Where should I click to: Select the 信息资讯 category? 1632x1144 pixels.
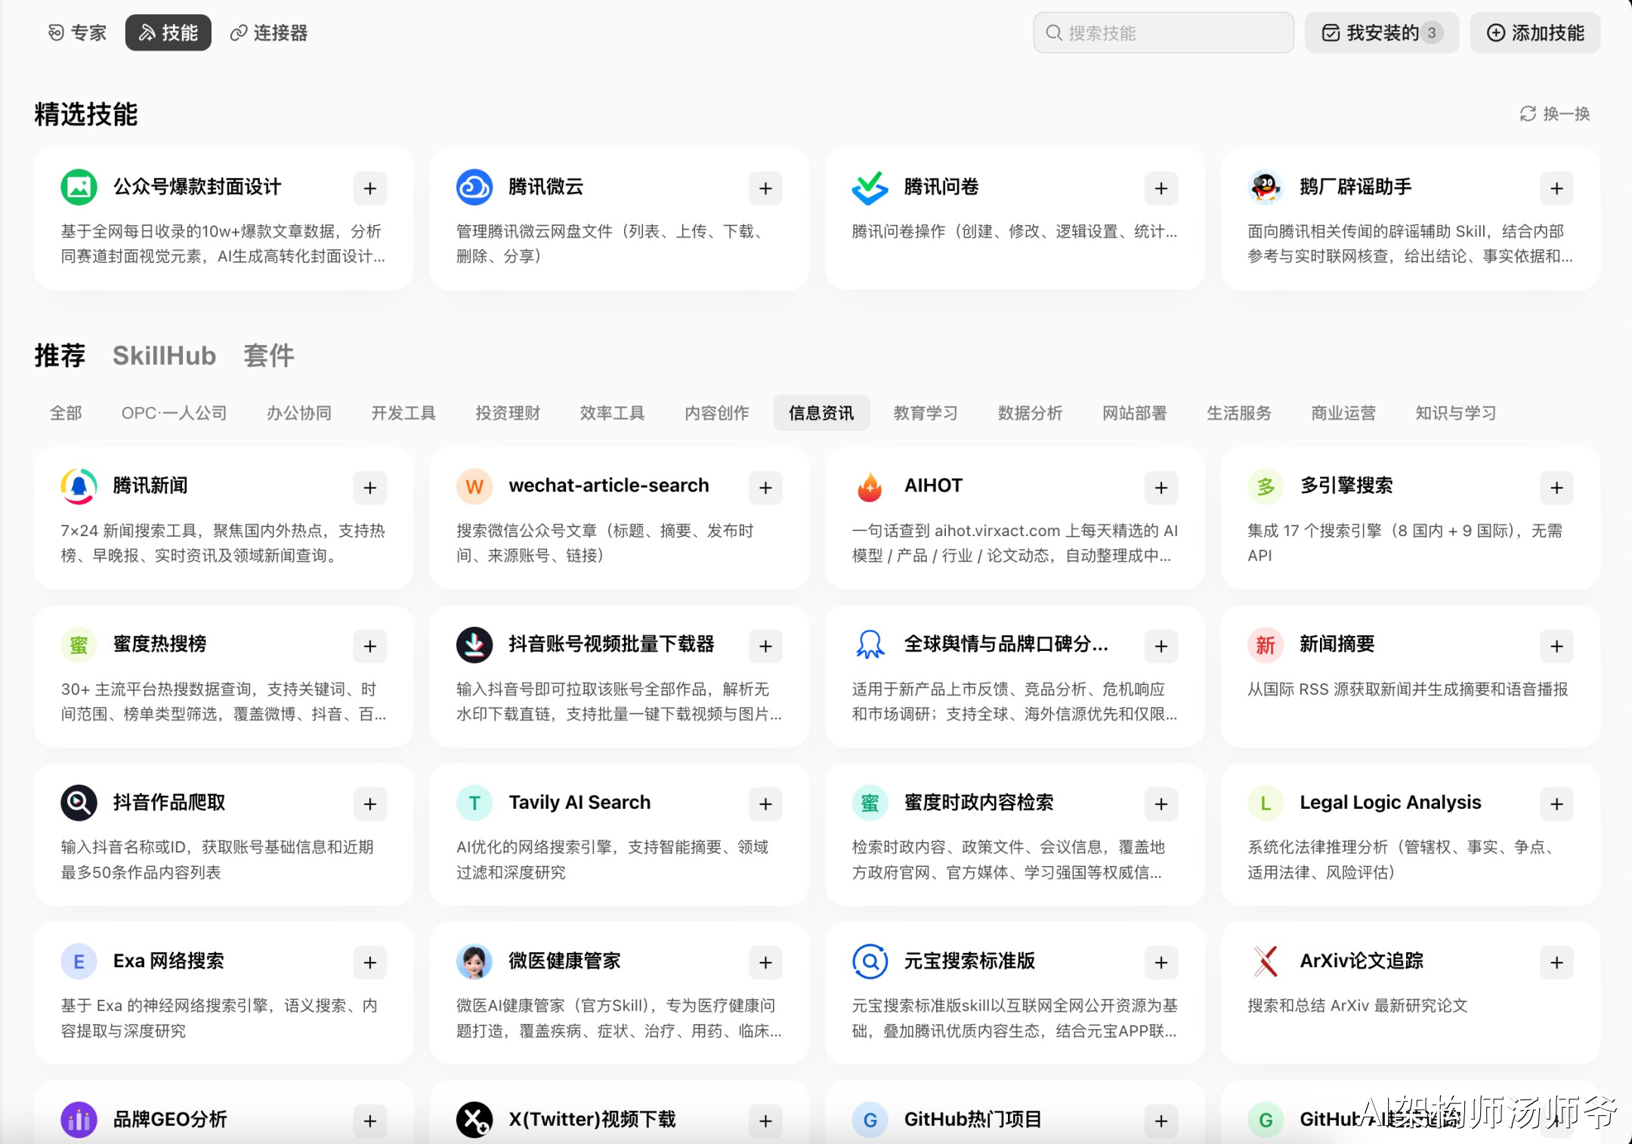(821, 413)
